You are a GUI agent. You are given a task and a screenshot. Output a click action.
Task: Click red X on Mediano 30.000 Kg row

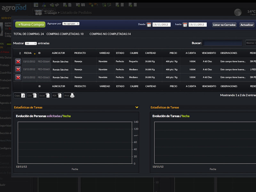18,69
